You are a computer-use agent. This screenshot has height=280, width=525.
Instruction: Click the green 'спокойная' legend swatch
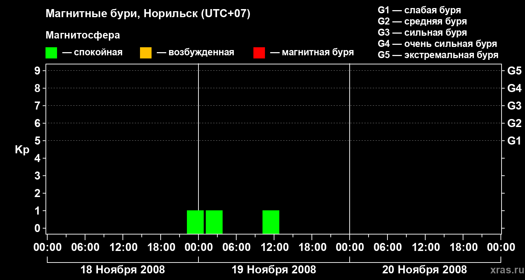(x=51, y=53)
